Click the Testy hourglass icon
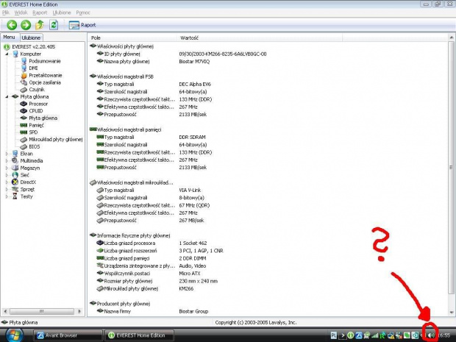Image resolution: width=456 pixels, height=342 pixels. point(15,196)
